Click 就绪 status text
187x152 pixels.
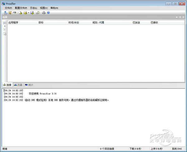click(x=5, y=149)
